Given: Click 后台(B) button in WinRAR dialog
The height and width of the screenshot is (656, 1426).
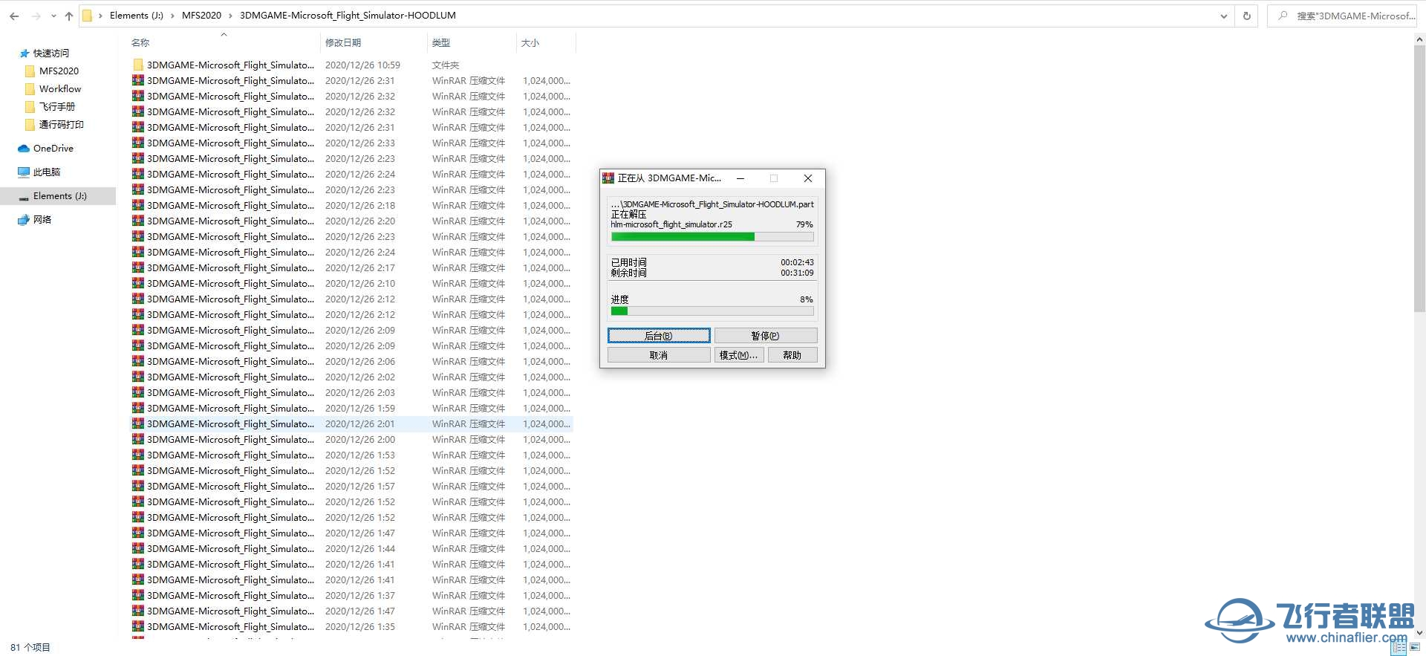Looking at the screenshot, I should [659, 336].
